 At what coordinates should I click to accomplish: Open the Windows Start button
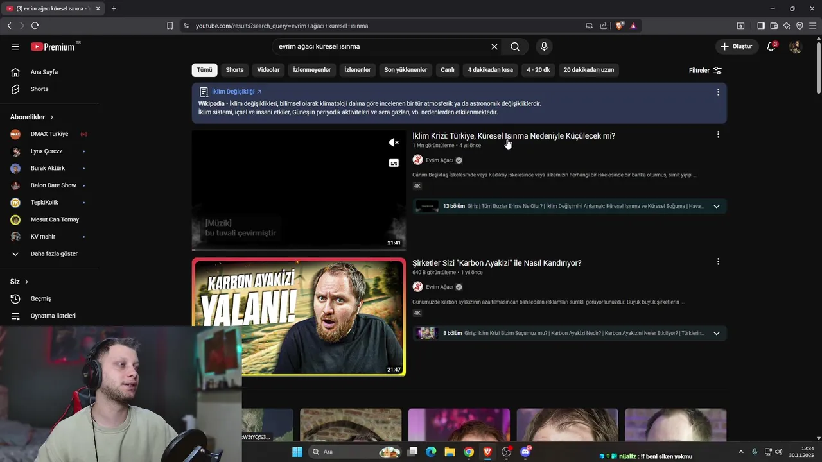[297, 452]
